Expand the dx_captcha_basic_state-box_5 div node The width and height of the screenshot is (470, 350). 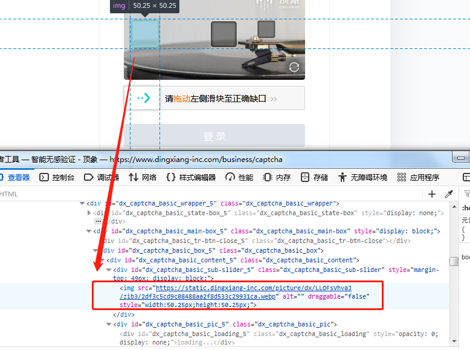pos(90,213)
